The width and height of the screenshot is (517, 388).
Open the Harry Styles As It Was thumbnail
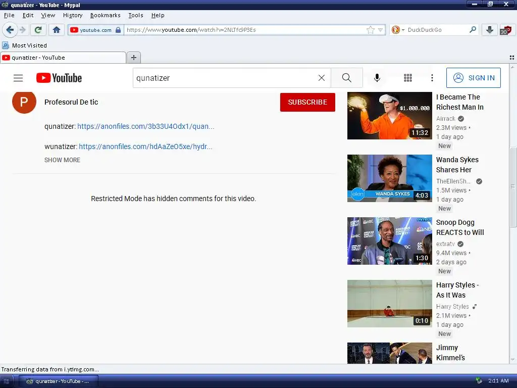pyautogui.click(x=389, y=304)
